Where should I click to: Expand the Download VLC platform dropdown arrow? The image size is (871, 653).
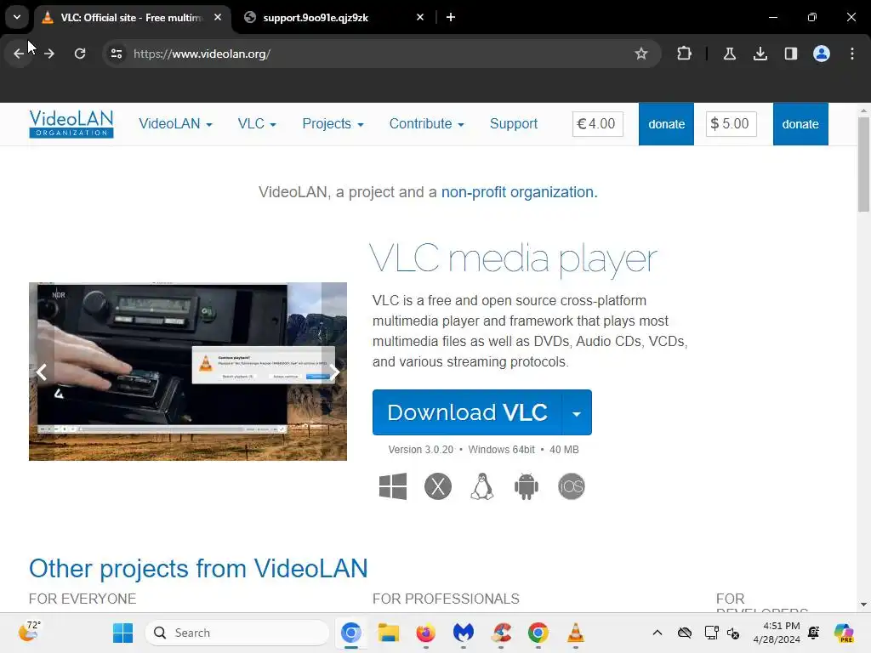pos(578,412)
